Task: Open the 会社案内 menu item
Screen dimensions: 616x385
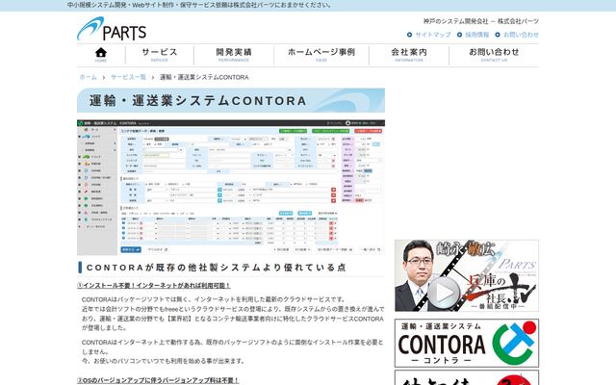Action: [x=409, y=55]
